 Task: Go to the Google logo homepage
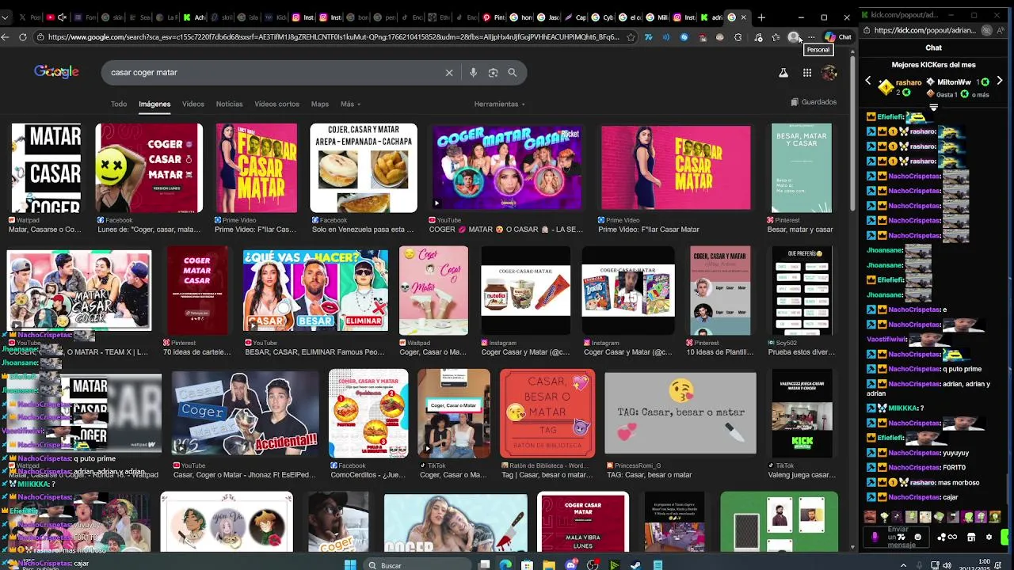tap(56, 72)
